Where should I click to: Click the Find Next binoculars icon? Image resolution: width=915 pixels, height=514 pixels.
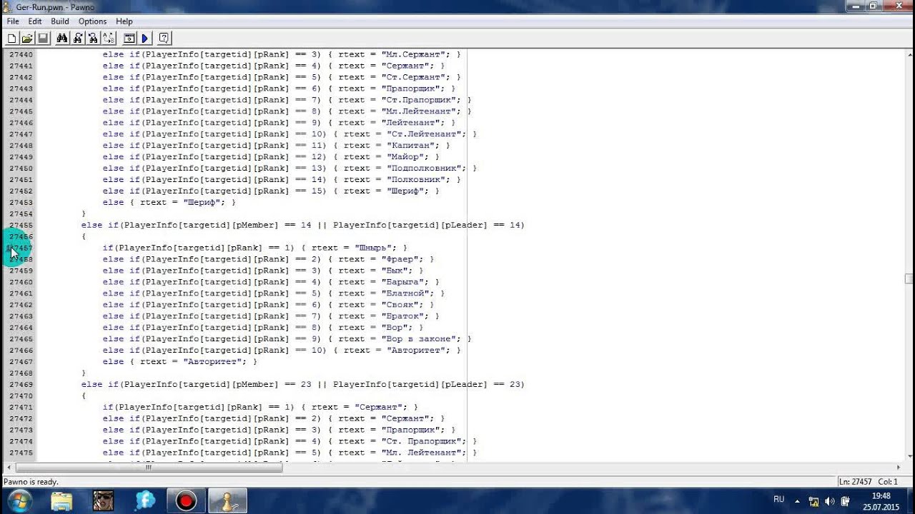pyautogui.click(x=78, y=39)
